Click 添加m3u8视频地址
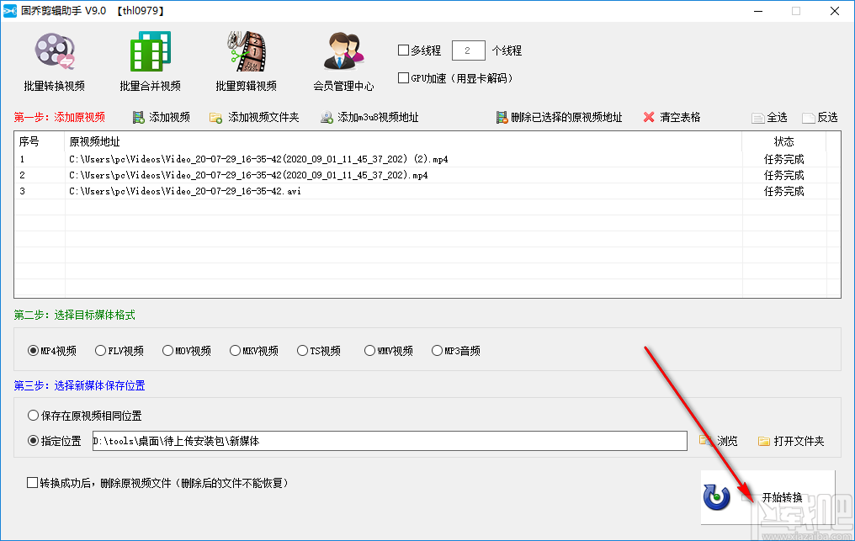Viewport: 855px width, 541px height. pyautogui.click(x=369, y=117)
